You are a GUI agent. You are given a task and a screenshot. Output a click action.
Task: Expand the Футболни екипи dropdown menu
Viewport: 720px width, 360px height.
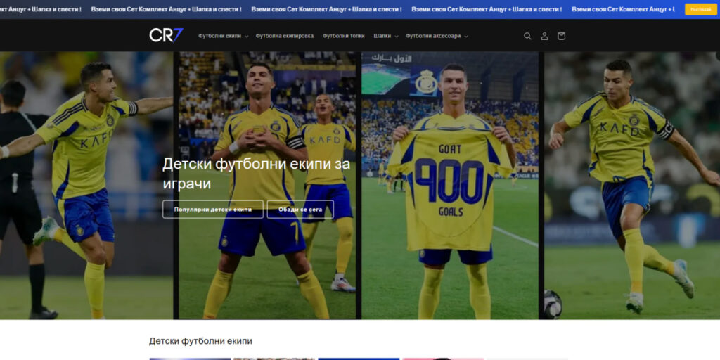[223, 36]
